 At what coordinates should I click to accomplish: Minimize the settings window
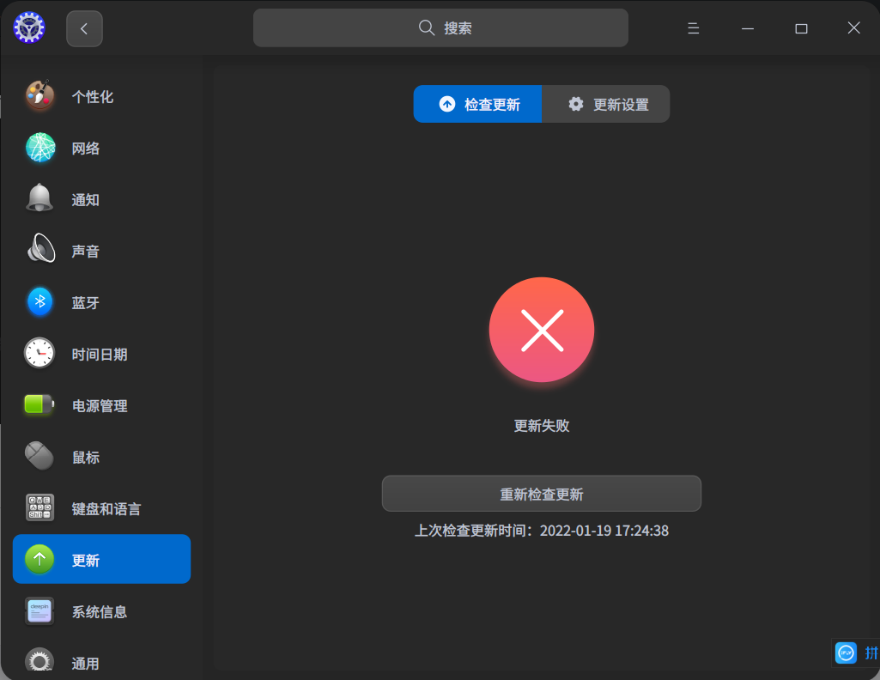[748, 28]
